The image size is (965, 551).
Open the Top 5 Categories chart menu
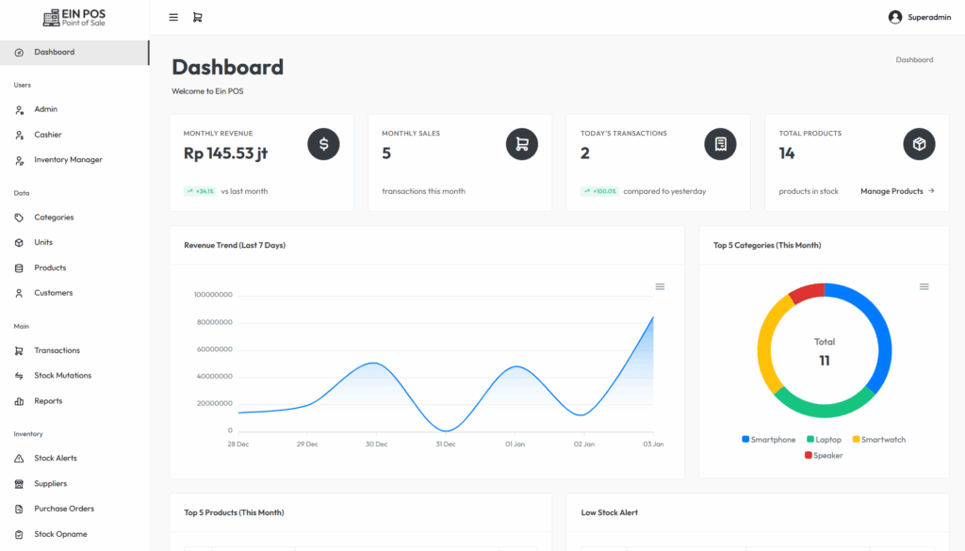tap(924, 286)
